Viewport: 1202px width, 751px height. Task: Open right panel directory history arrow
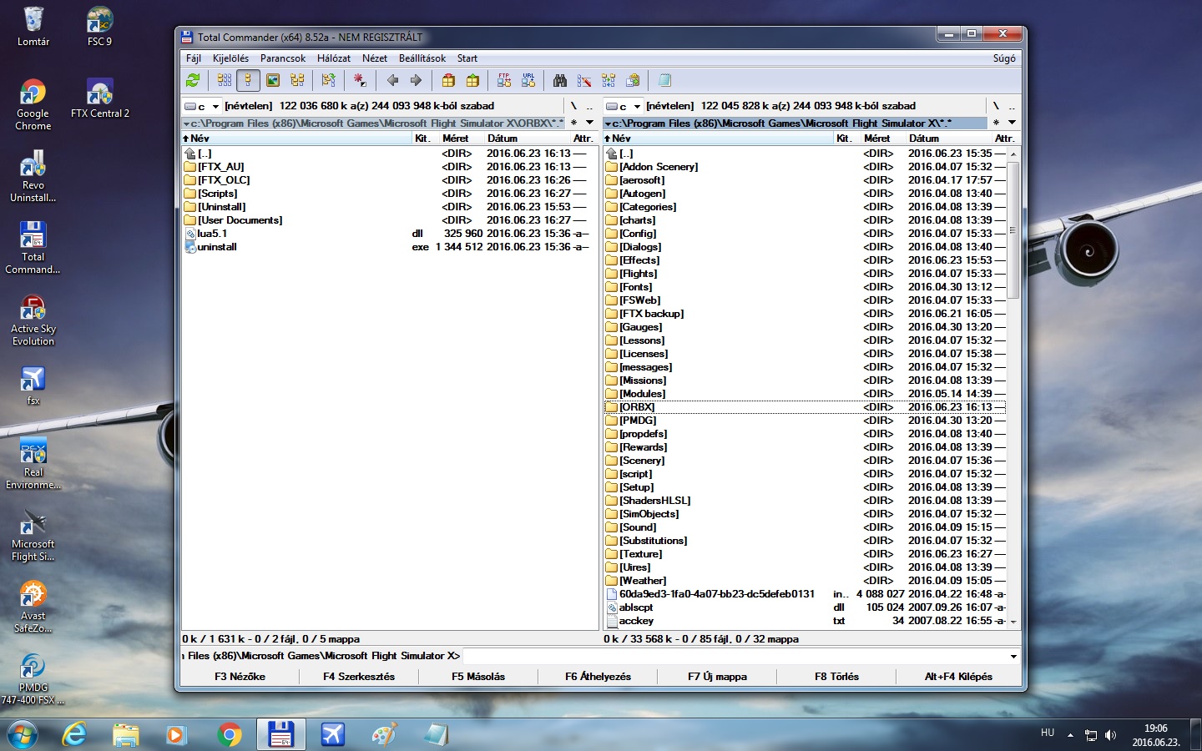point(1012,123)
